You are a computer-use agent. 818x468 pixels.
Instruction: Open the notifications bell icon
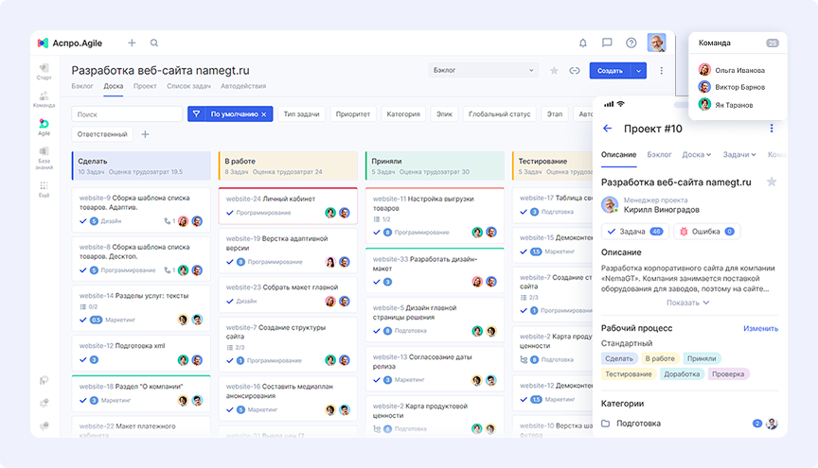click(582, 43)
